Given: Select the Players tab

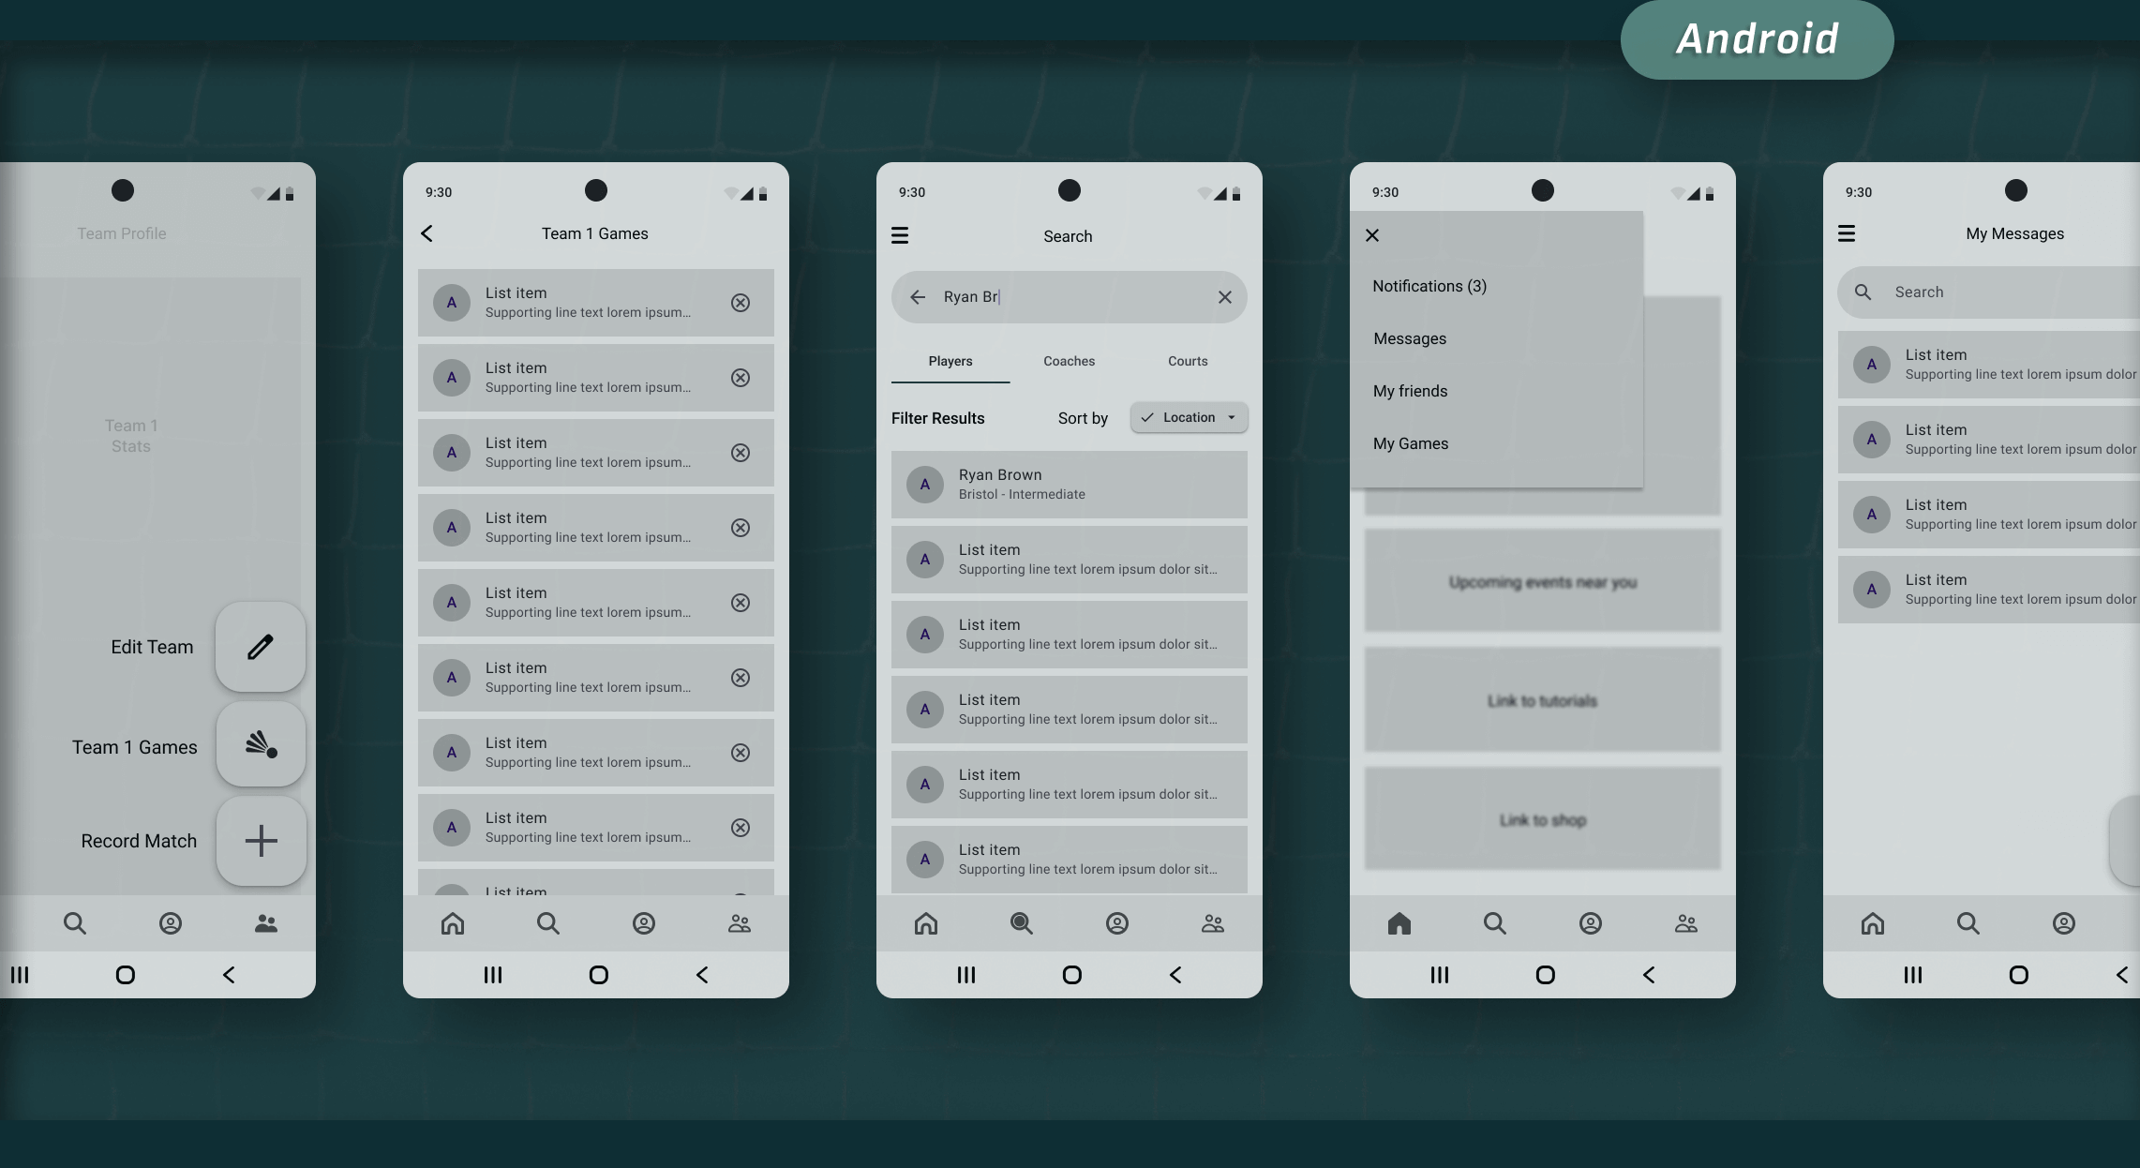Looking at the screenshot, I should pos(950,361).
